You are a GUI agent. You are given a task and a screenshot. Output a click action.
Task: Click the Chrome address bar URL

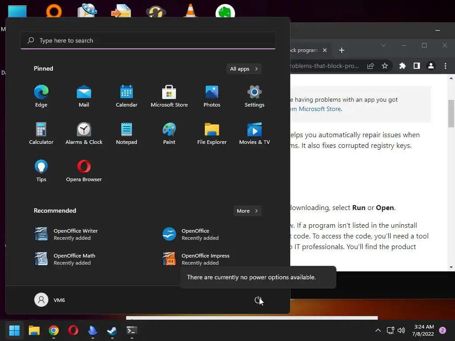[x=324, y=66]
